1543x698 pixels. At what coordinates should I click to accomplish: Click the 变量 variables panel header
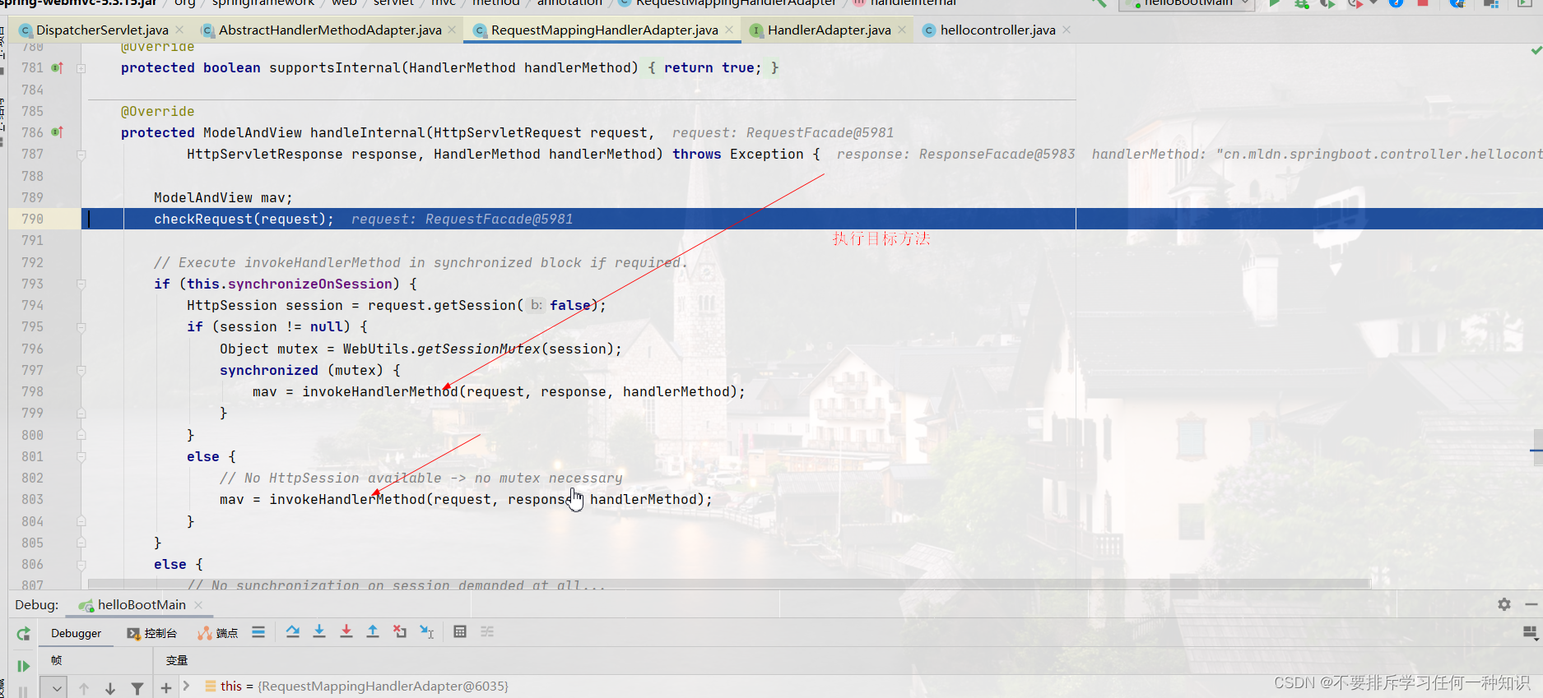[177, 660]
